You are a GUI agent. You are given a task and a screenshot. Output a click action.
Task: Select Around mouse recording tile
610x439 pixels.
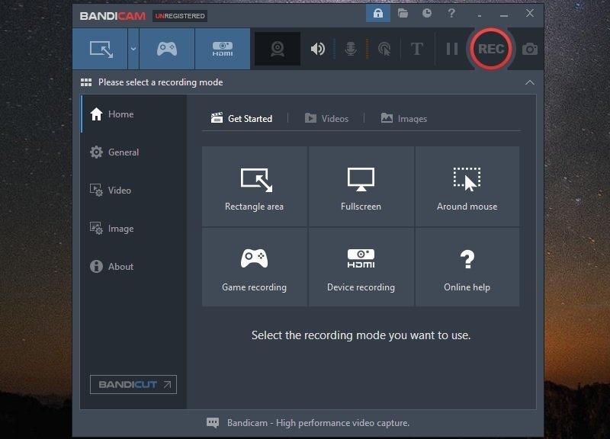tap(467, 187)
